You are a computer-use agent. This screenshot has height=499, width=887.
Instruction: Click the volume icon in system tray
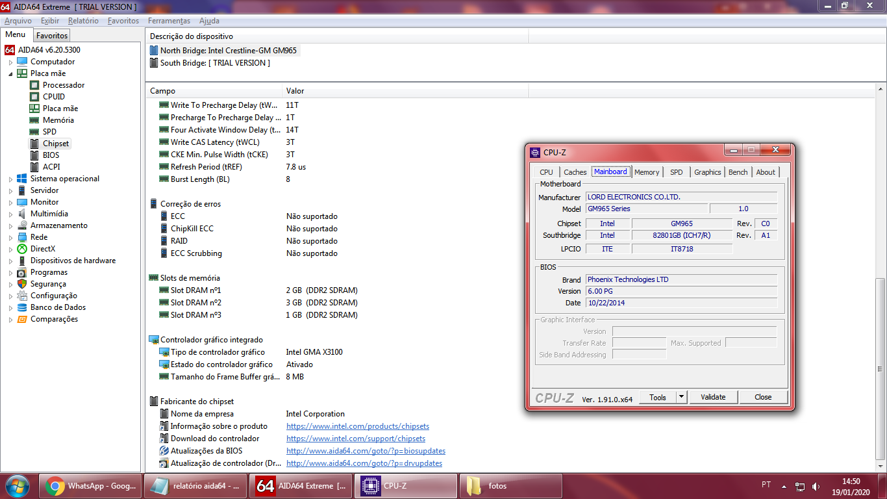pos(816,486)
